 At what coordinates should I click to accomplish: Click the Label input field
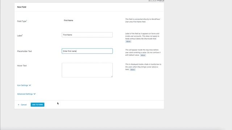(x=87, y=35)
